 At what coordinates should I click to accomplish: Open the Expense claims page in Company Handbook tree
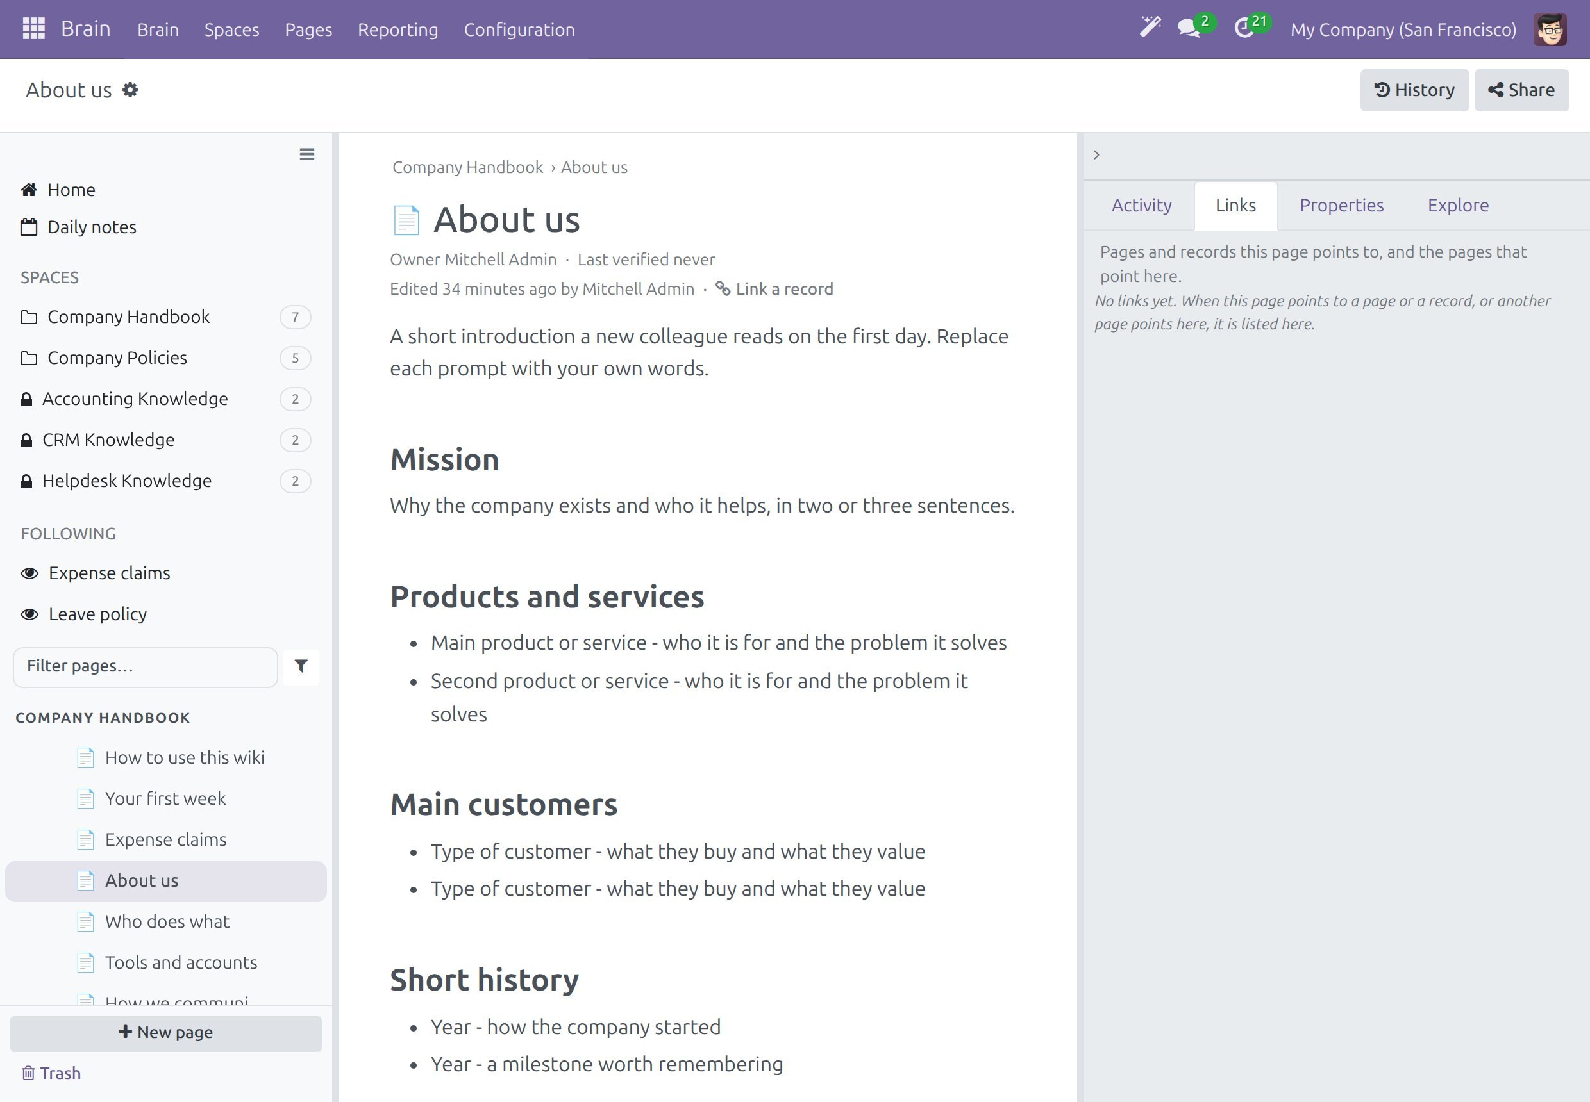[x=166, y=839]
